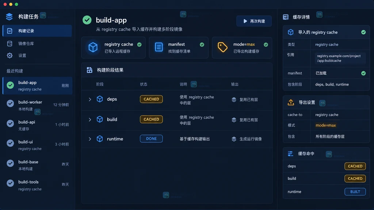Click the 输出 column header
The width and height of the screenshot is (374, 210).
coord(235,84)
